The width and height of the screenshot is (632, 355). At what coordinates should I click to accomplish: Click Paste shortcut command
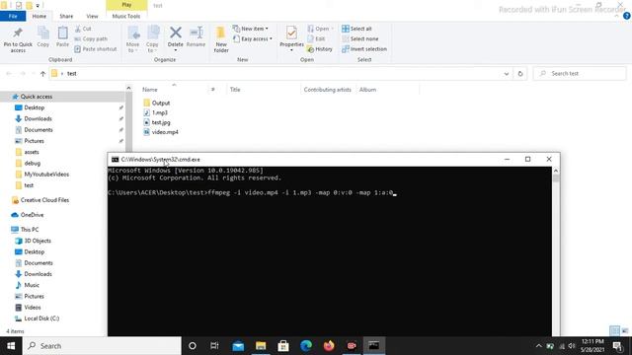96,48
